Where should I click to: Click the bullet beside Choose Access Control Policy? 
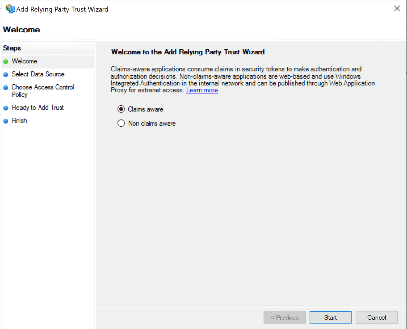6,88
